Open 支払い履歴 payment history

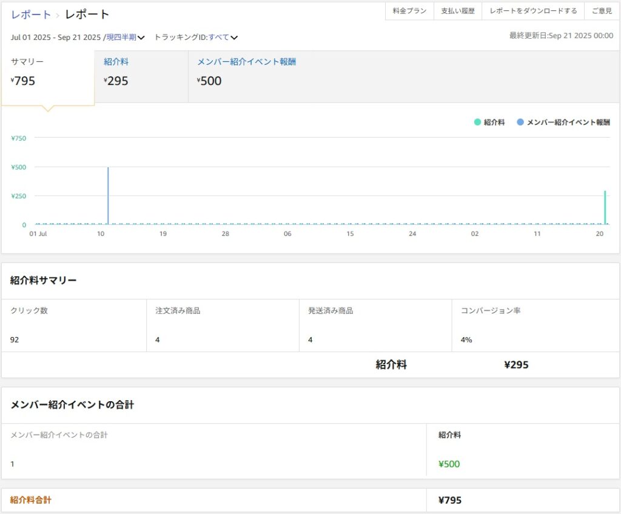[458, 11]
